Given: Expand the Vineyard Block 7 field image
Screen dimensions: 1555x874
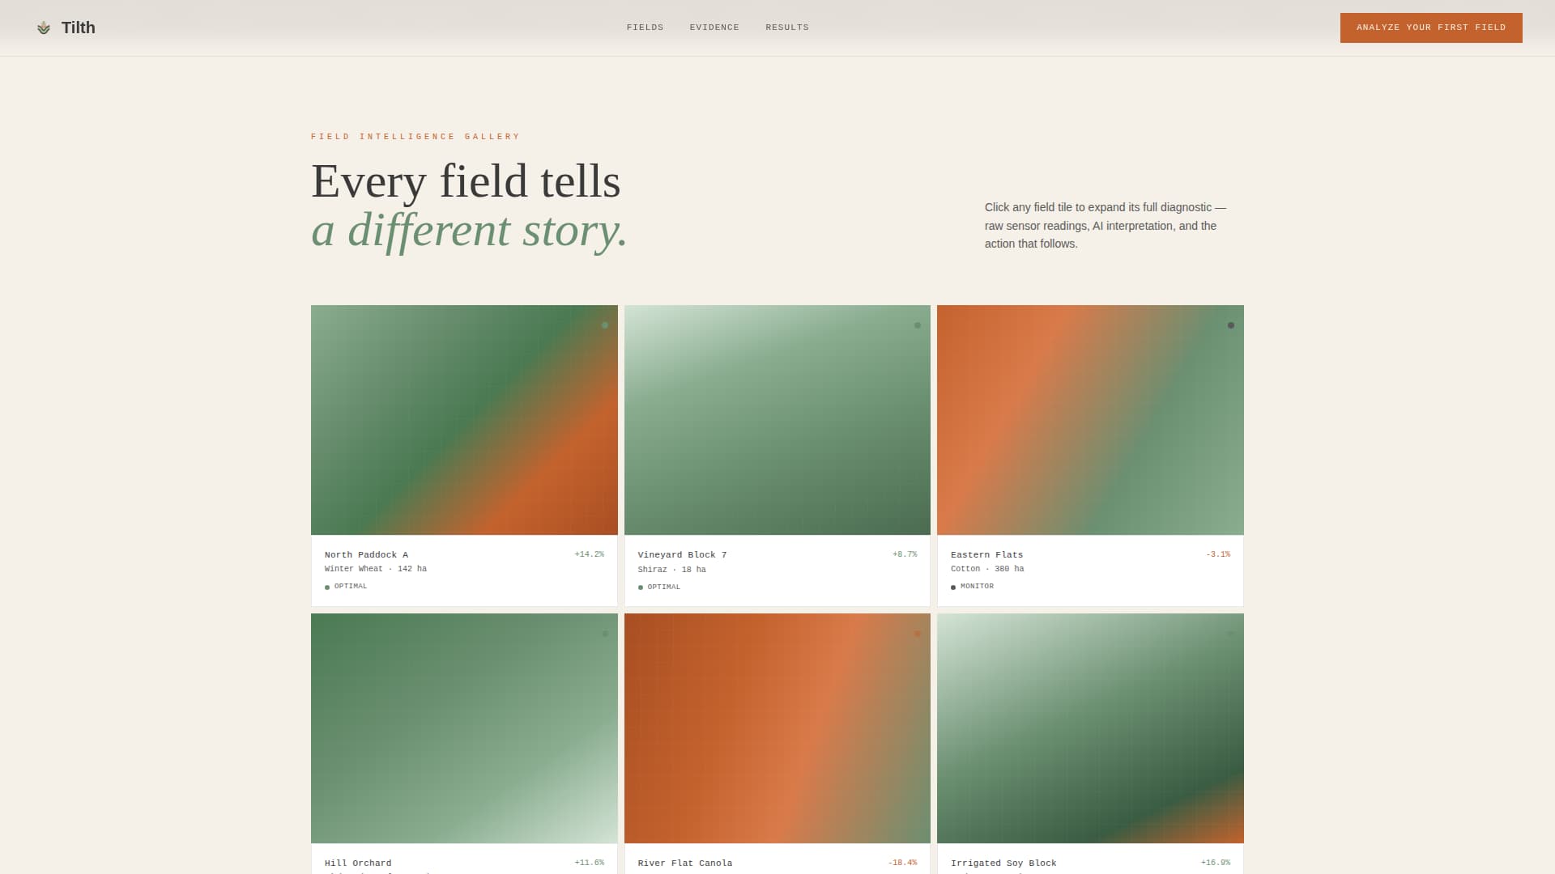Looking at the screenshot, I should point(777,420).
